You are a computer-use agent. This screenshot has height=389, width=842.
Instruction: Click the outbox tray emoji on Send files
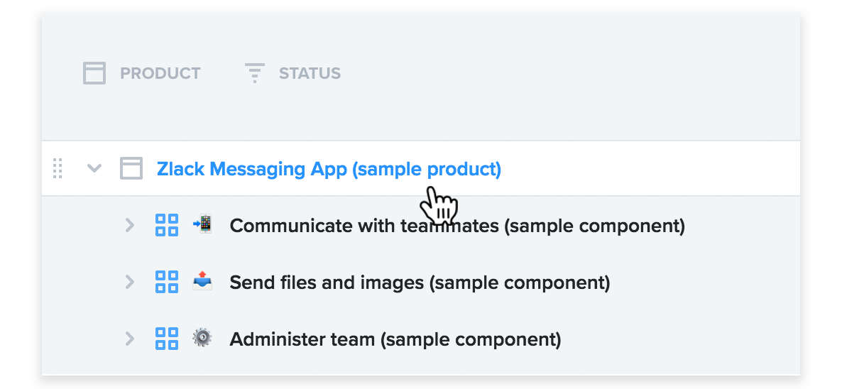click(202, 280)
